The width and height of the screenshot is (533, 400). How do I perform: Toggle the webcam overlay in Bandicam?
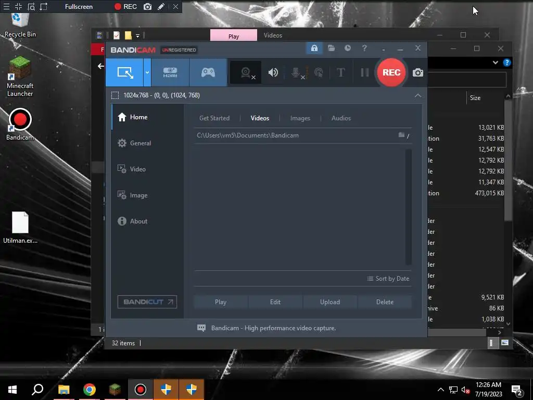[x=246, y=72]
